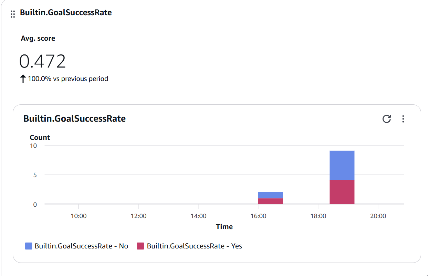Screen dimensions: 429x276
Task: Click the 100.0% vs previous period text
Action: pos(67,79)
